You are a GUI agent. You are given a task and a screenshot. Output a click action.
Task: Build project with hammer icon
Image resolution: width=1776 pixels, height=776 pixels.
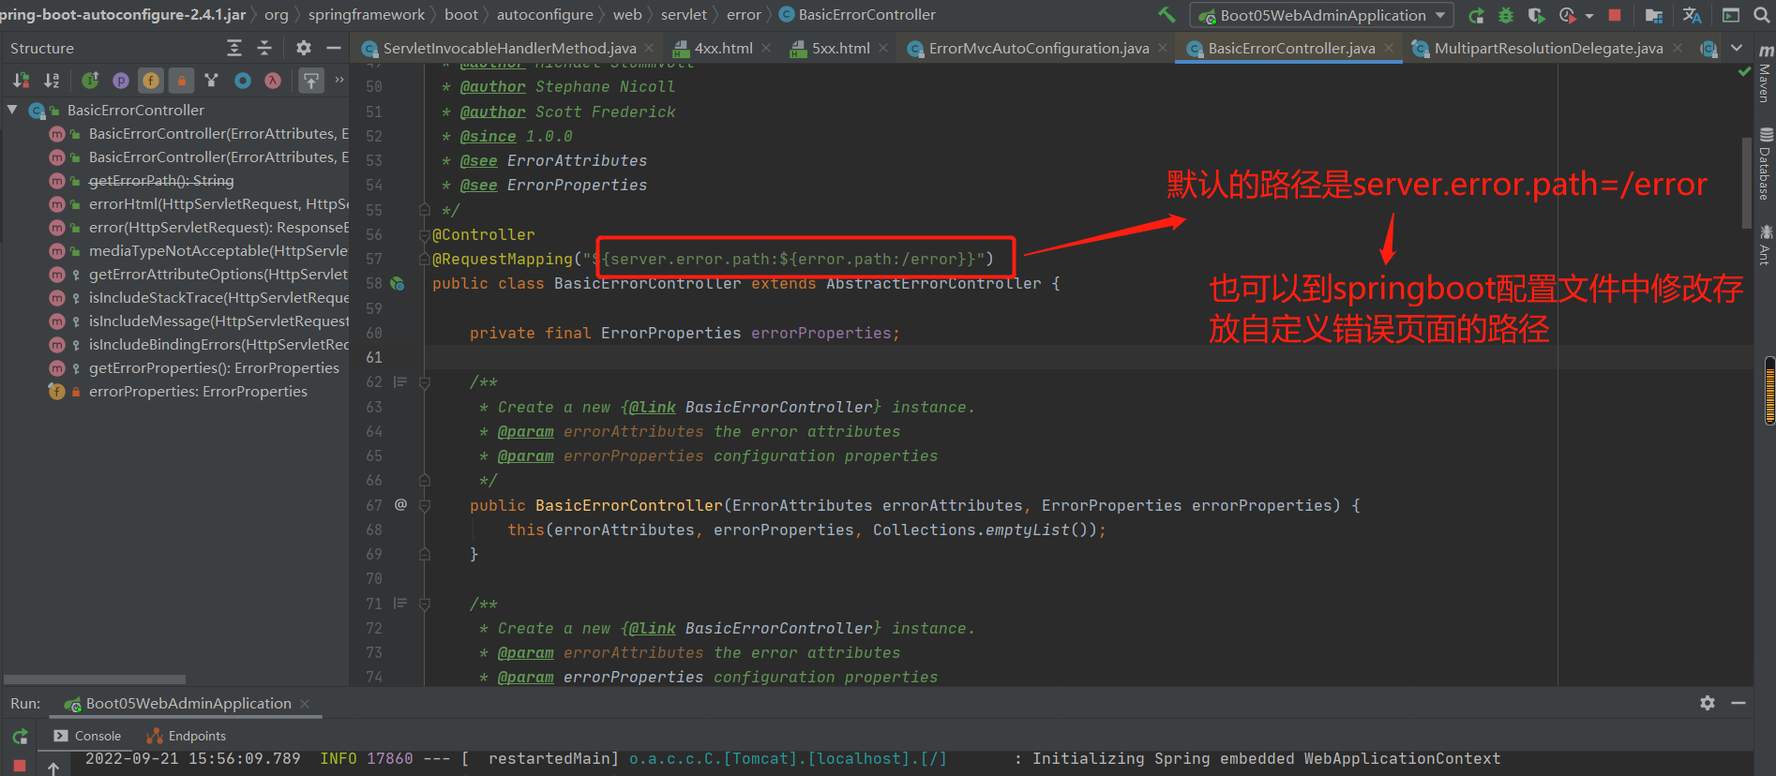click(1166, 15)
